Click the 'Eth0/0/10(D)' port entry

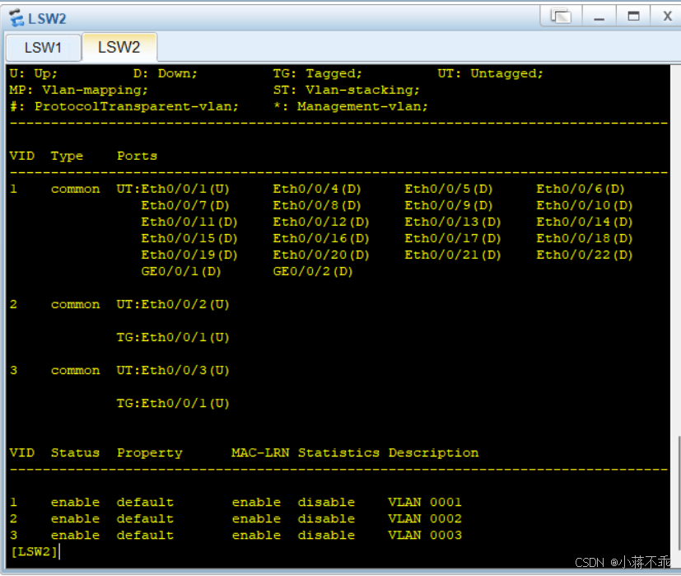pos(584,205)
